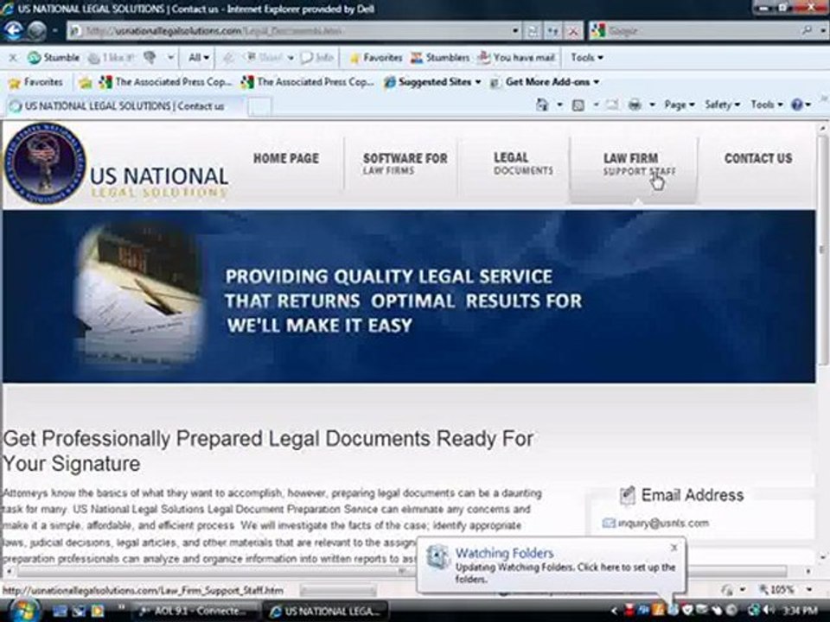Expand the print options dropdown arrow
Screen dimensions: 830x622
652,105
